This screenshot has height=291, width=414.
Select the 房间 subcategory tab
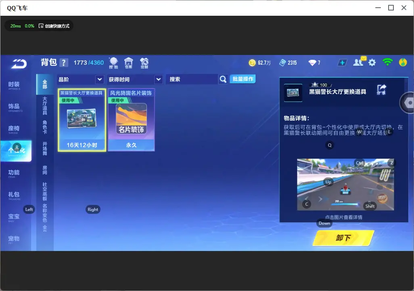[x=45, y=170]
